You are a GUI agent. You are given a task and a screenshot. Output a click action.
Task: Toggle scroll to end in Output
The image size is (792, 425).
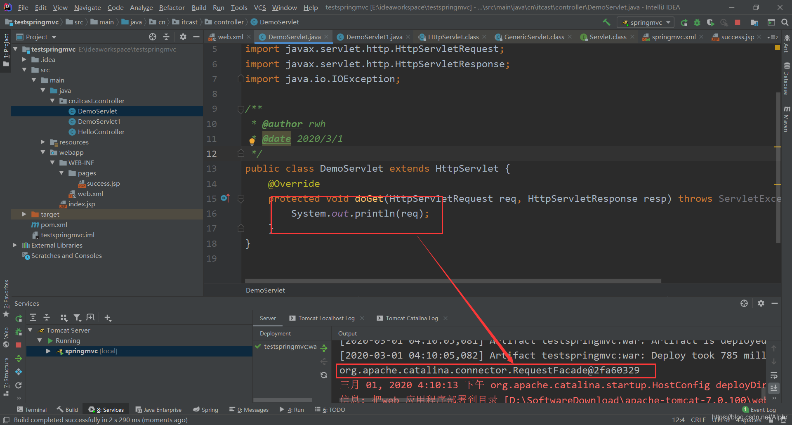pos(774,388)
